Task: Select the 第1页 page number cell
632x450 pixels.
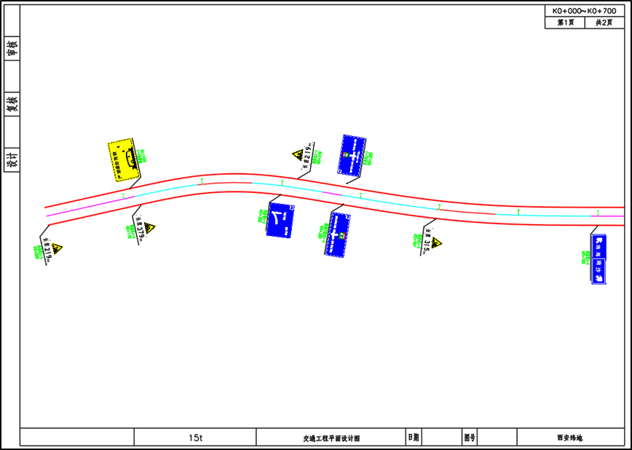Action: point(565,23)
